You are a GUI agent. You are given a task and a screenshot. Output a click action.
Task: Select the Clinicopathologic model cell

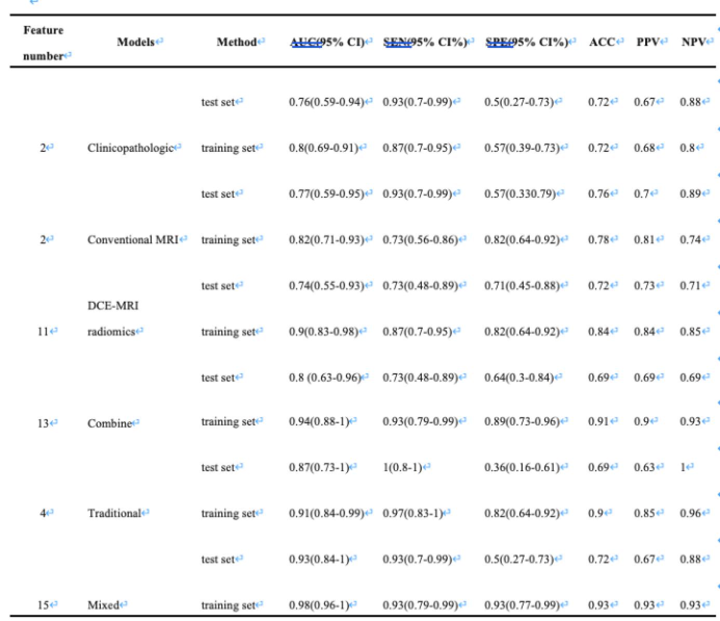(130, 148)
